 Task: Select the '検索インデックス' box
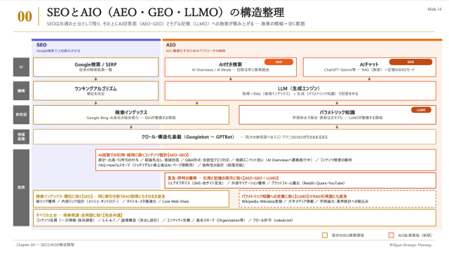click(131, 115)
